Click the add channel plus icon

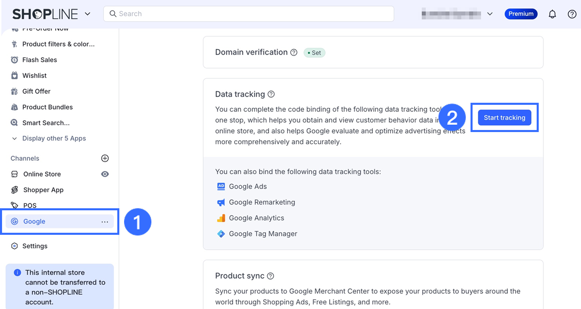point(105,158)
